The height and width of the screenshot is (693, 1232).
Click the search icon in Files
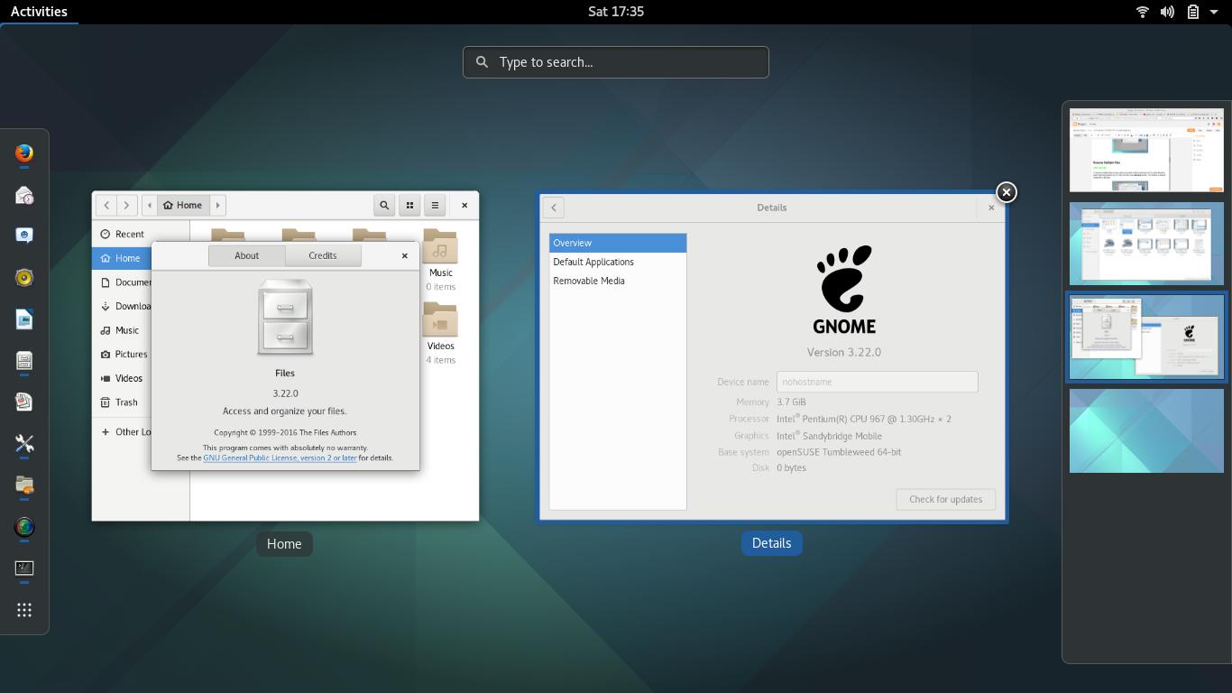(384, 205)
